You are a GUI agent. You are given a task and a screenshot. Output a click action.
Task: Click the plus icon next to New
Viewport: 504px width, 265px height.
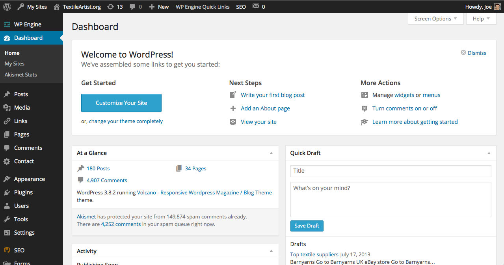[x=152, y=7]
